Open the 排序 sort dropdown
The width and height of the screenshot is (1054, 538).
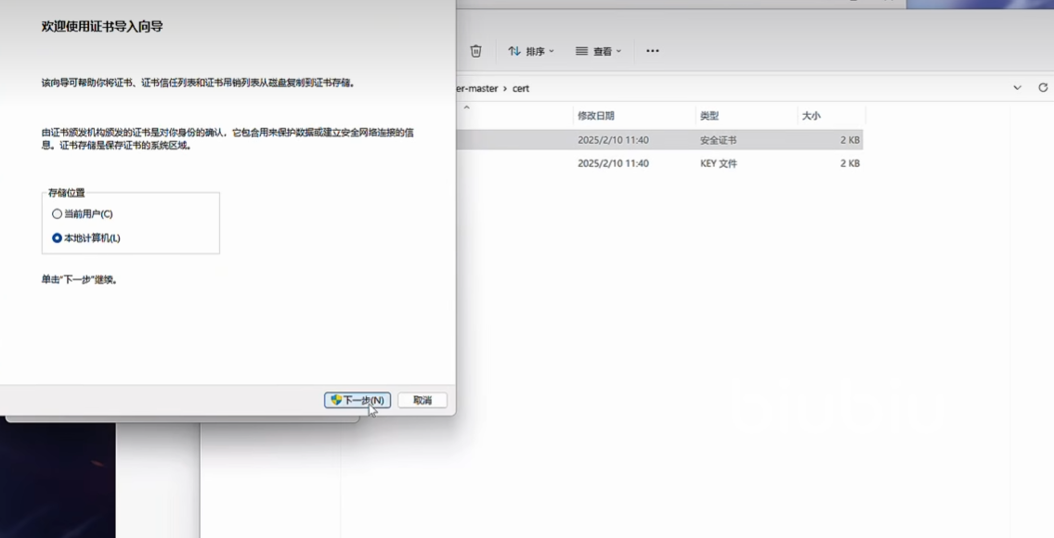(x=531, y=51)
